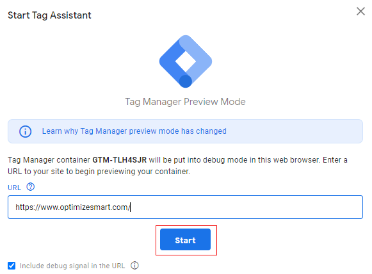Click the debug mode description paragraph
Screen dimensions: 372x274
pos(177,166)
